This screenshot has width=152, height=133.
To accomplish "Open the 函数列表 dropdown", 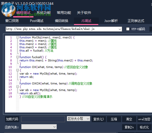I will click(39, 127).
